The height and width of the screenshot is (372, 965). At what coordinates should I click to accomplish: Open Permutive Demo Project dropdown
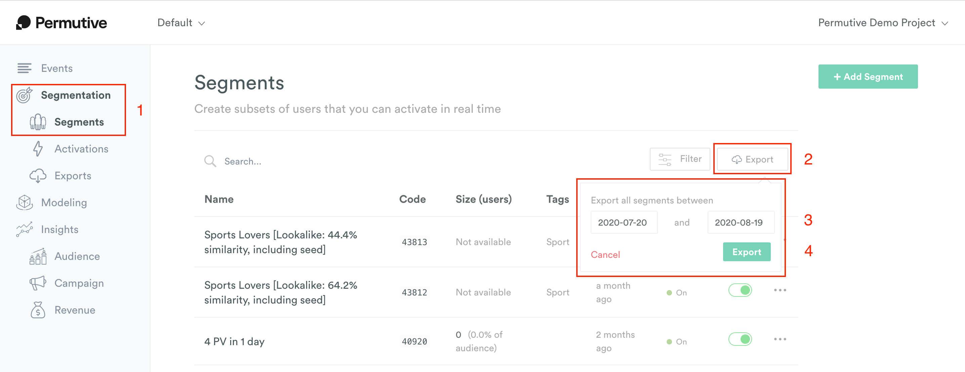click(883, 23)
